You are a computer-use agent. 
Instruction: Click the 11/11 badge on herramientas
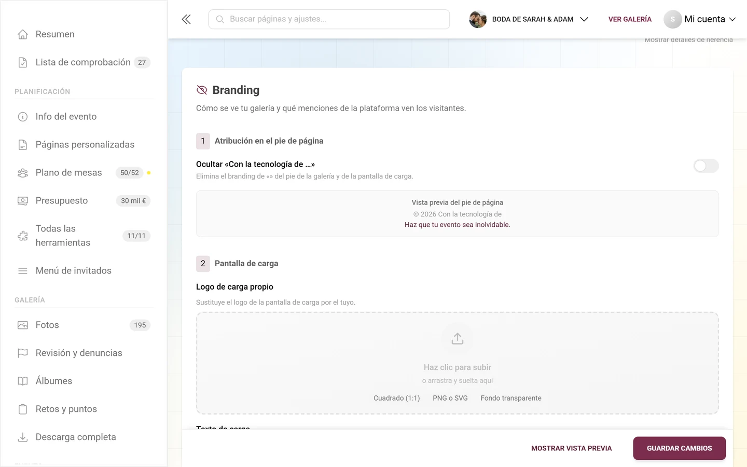(136, 236)
